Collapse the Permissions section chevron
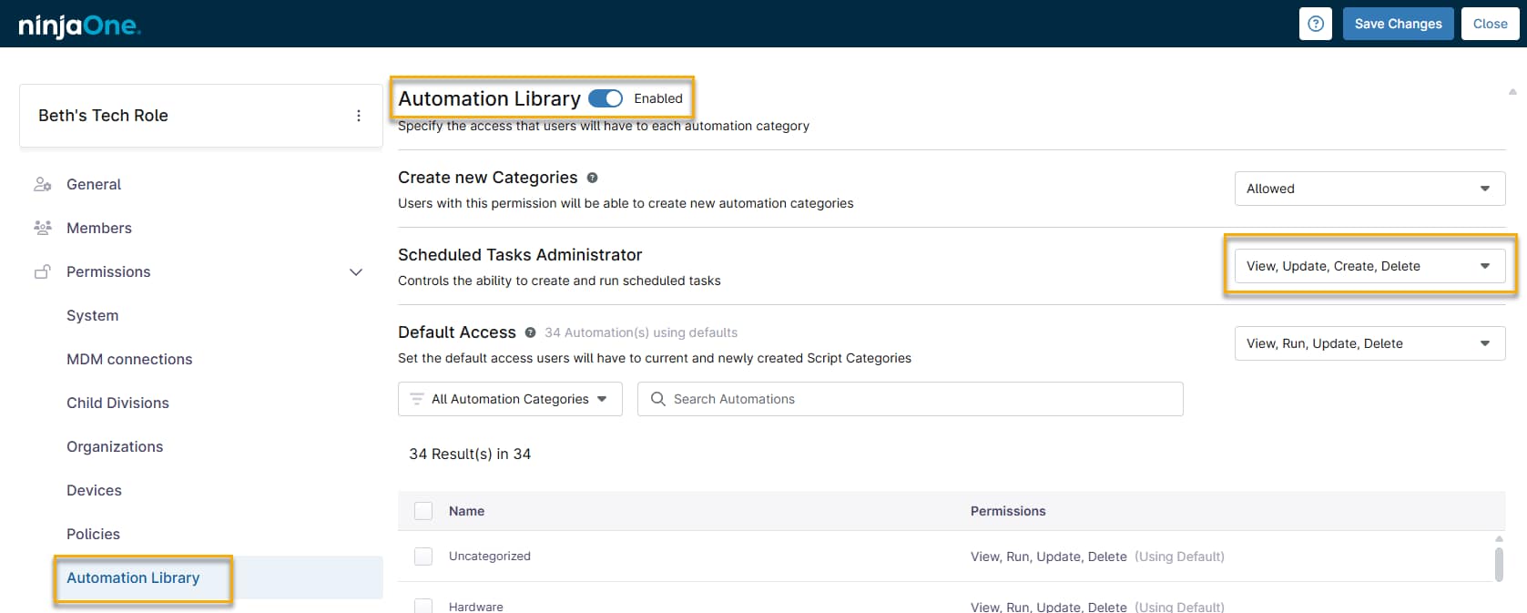The height and width of the screenshot is (613, 1527). coord(356,271)
